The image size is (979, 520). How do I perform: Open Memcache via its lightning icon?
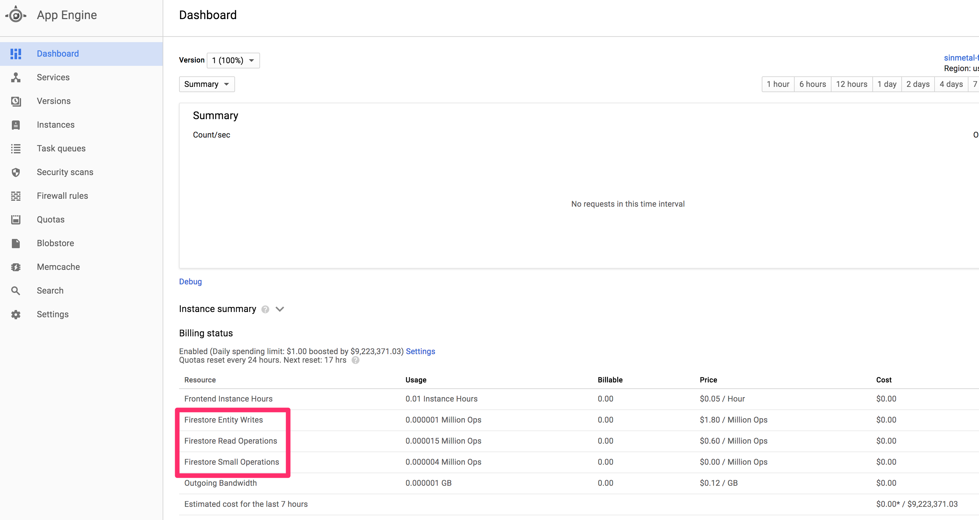point(15,267)
